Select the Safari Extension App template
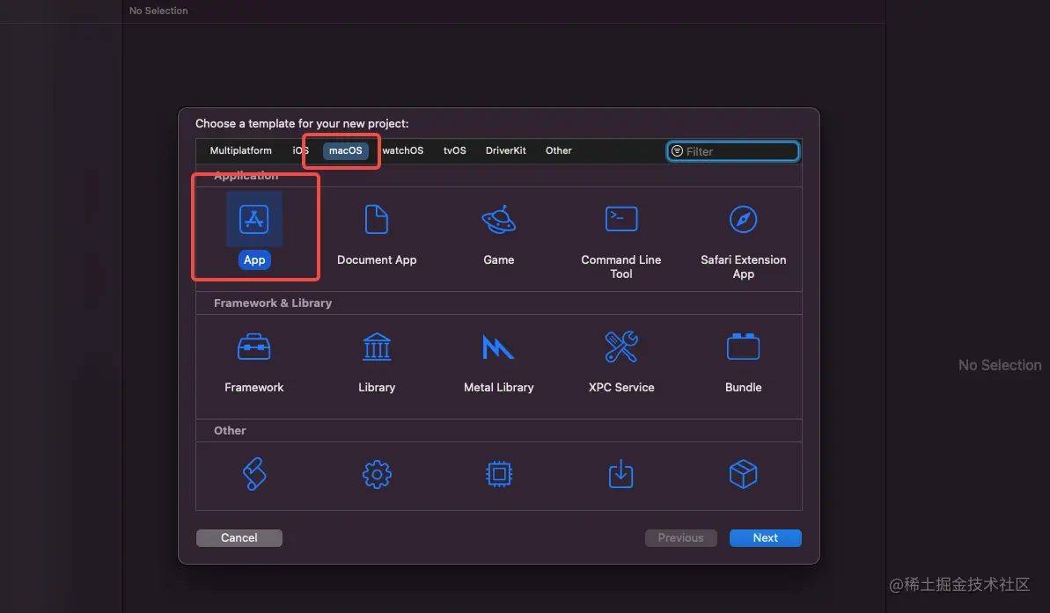This screenshot has height=613, width=1050. 744,220
